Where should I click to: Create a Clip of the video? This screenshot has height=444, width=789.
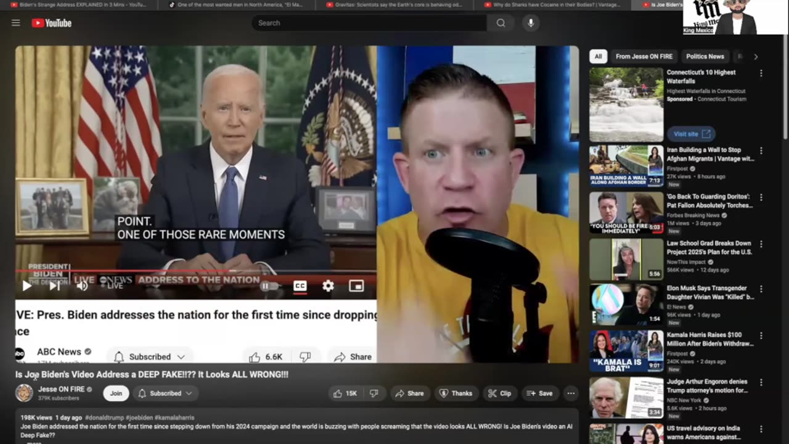click(x=500, y=393)
